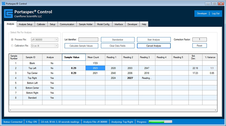
Task: Click the Sample ID column header
Action: pyautogui.click(x=32, y=57)
